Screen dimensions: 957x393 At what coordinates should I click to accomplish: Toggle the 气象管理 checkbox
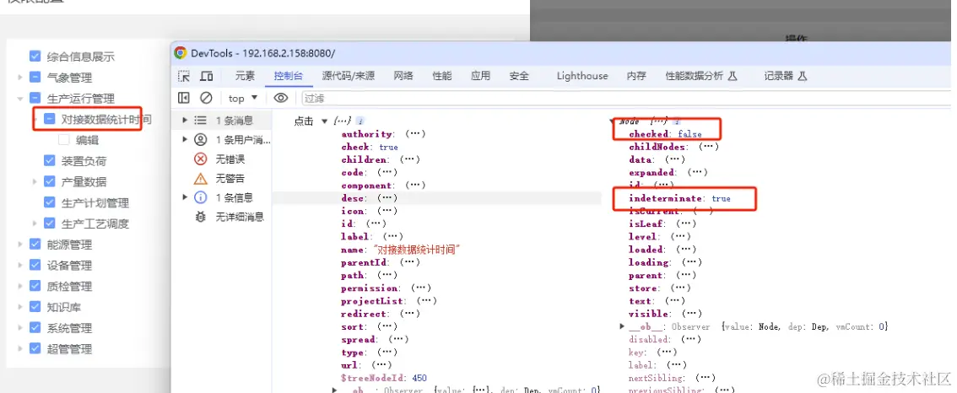coord(35,78)
